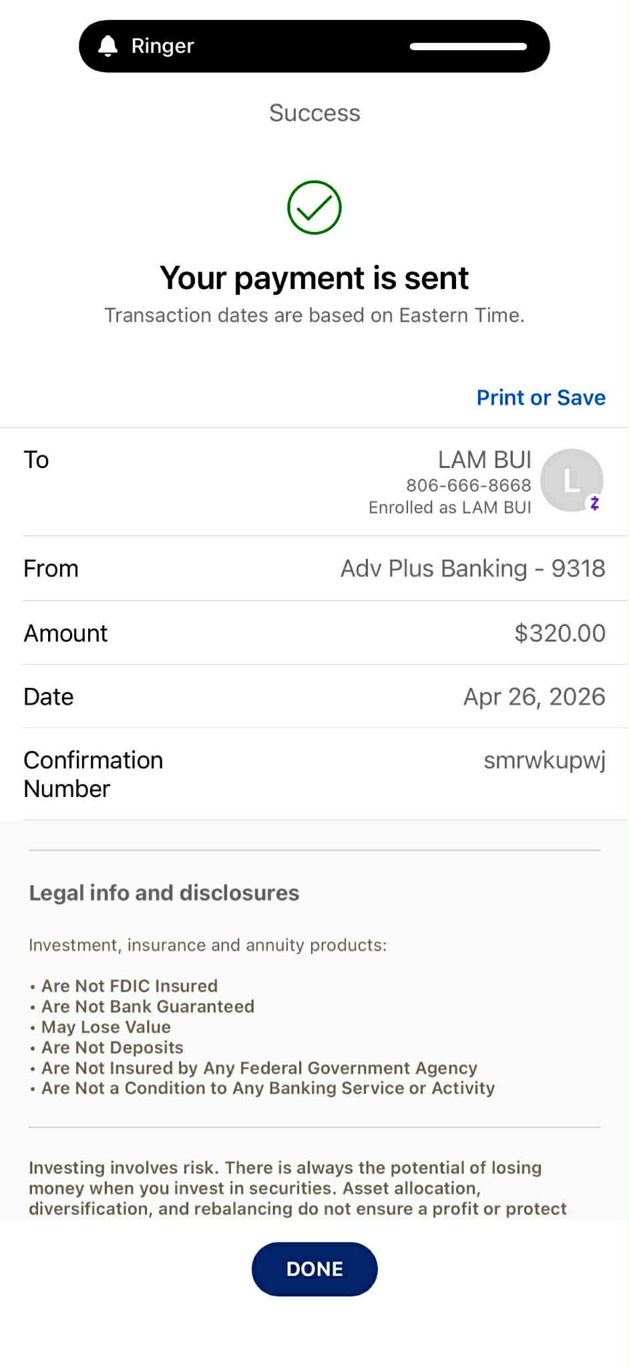This screenshot has height=1368, width=629.
Task: Tap the Legal info and disclosures heading
Action: coord(164,893)
